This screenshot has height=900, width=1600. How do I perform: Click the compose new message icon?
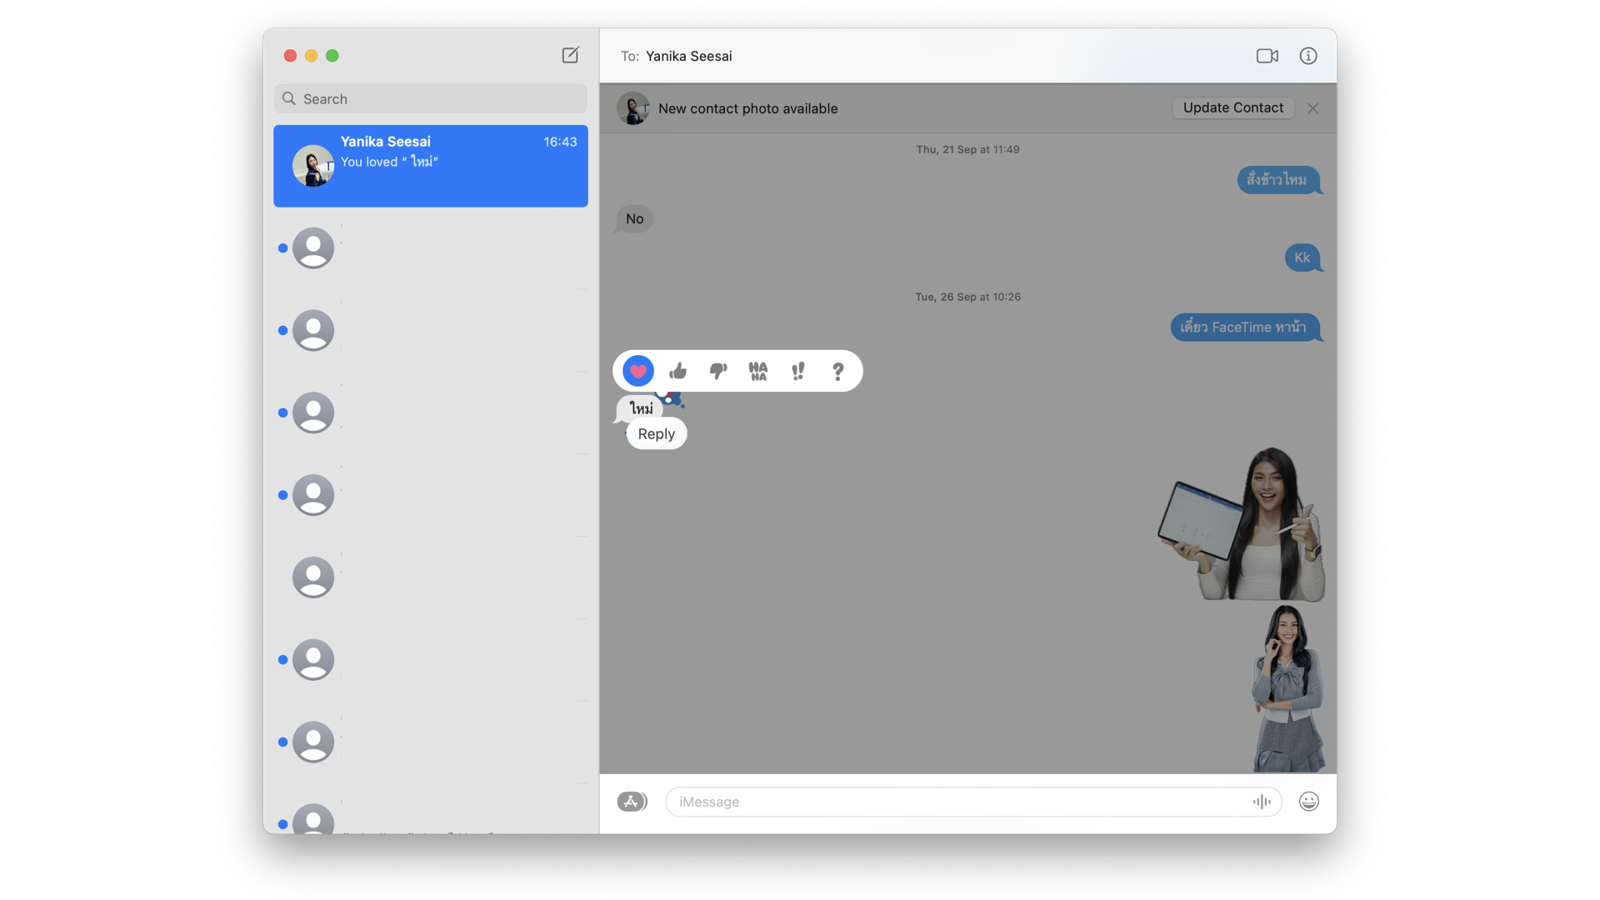[x=570, y=55]
